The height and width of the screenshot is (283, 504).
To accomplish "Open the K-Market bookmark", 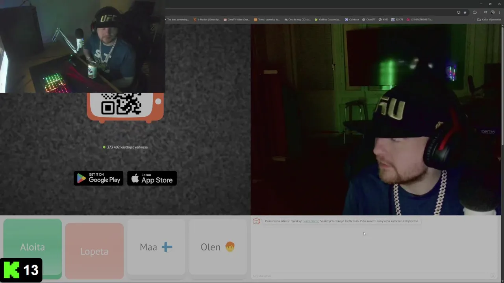I will coord(207,20).
